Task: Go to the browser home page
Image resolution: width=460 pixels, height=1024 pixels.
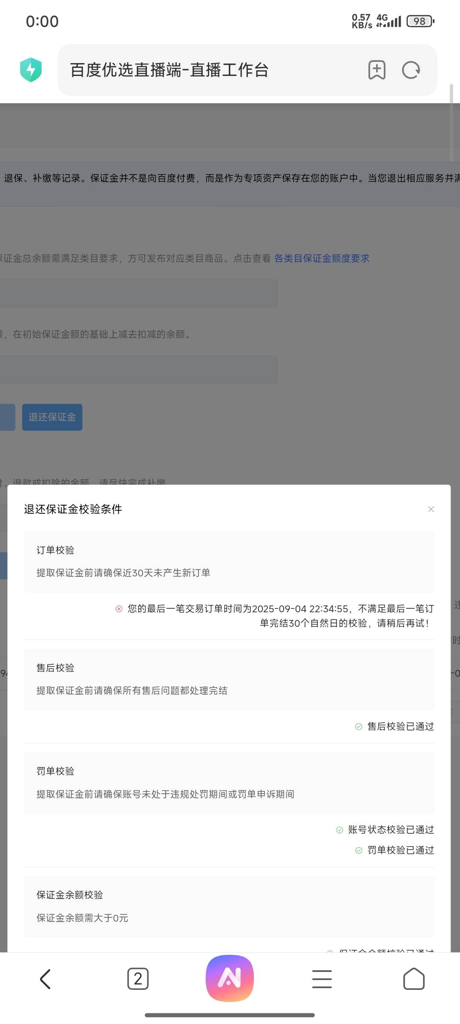Action: click(x=414, y=979)
